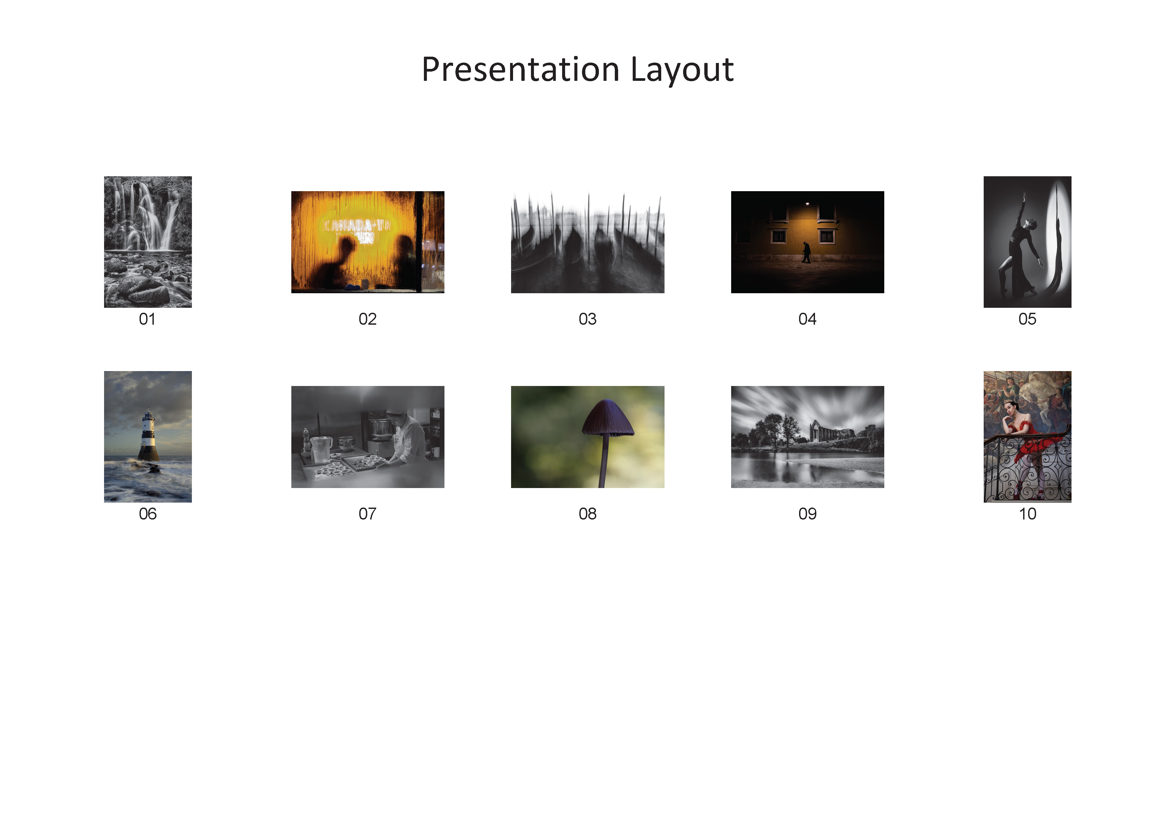
Task: Click the label 10 under ballerina
Action: 1027,514
